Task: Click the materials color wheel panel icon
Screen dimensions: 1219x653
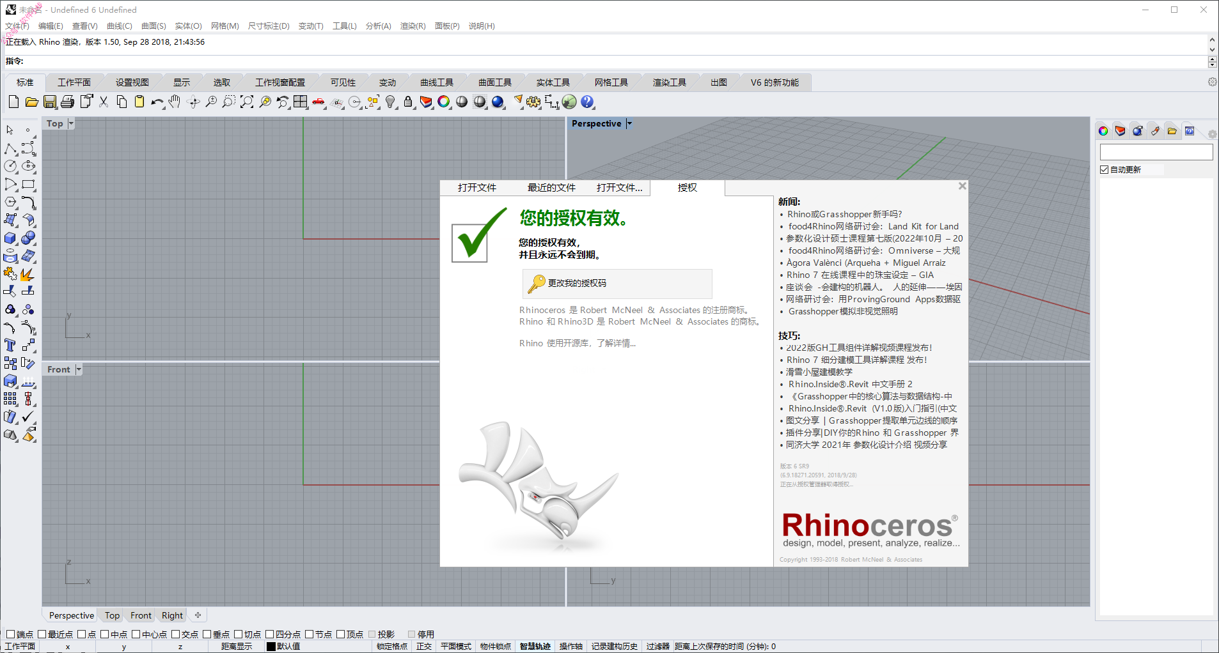Action: point(1103,131)
